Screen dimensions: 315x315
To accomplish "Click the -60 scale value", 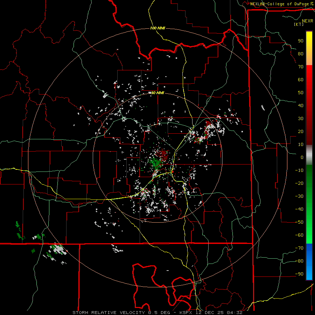I will 299,235.
